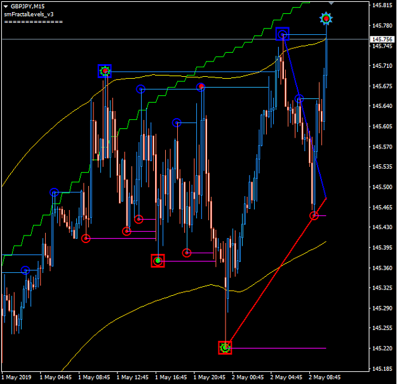This screenshot has width=397, height=384.
Task: Click the current price label 145.756
Action: [x=382, y=39]
